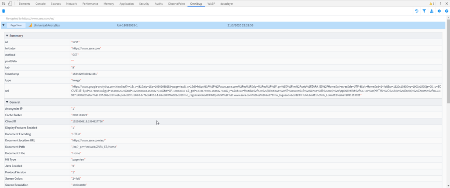Viewport: 450px width, 188px height.
Task: Switch to the Console tab
Action: [x=40, y=4]
